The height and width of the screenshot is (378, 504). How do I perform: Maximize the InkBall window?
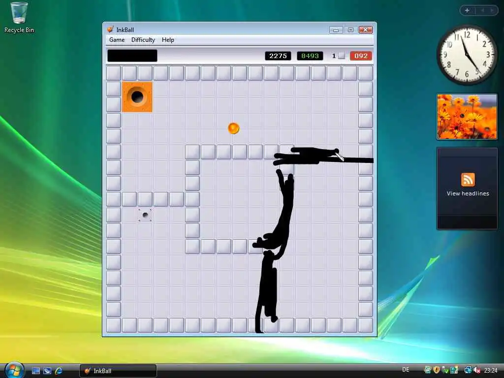350,30
